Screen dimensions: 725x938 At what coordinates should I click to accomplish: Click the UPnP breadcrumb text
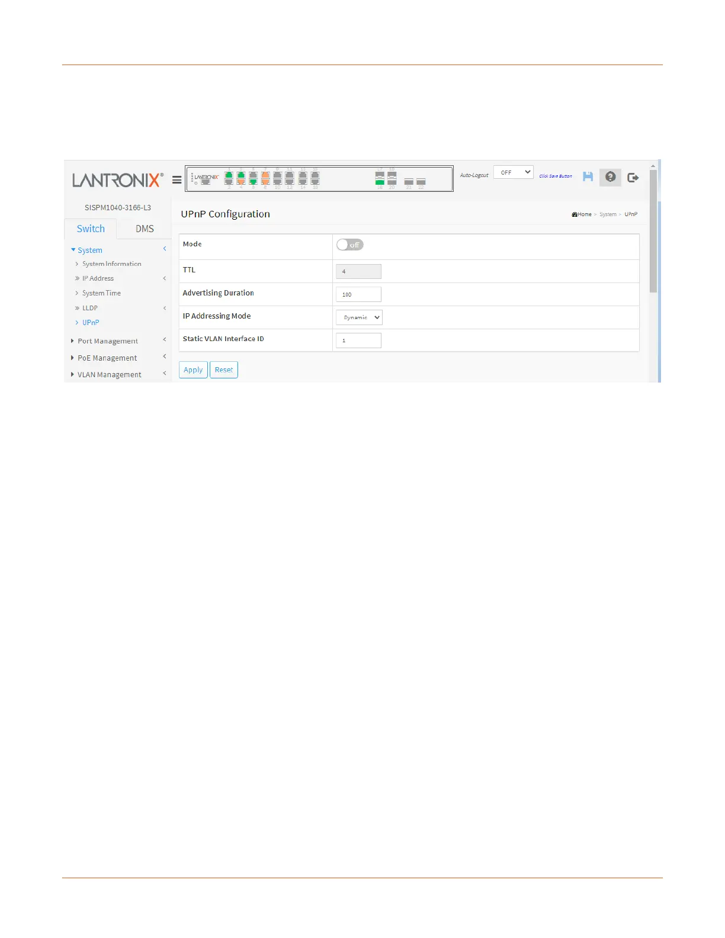(631, 214)
